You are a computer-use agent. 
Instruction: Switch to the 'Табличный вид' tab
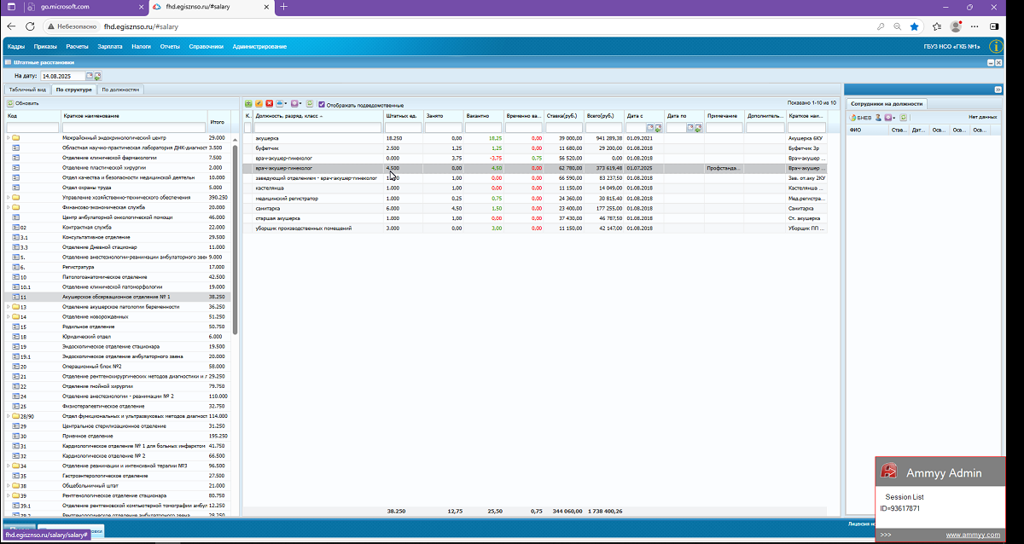click(26, 89)
